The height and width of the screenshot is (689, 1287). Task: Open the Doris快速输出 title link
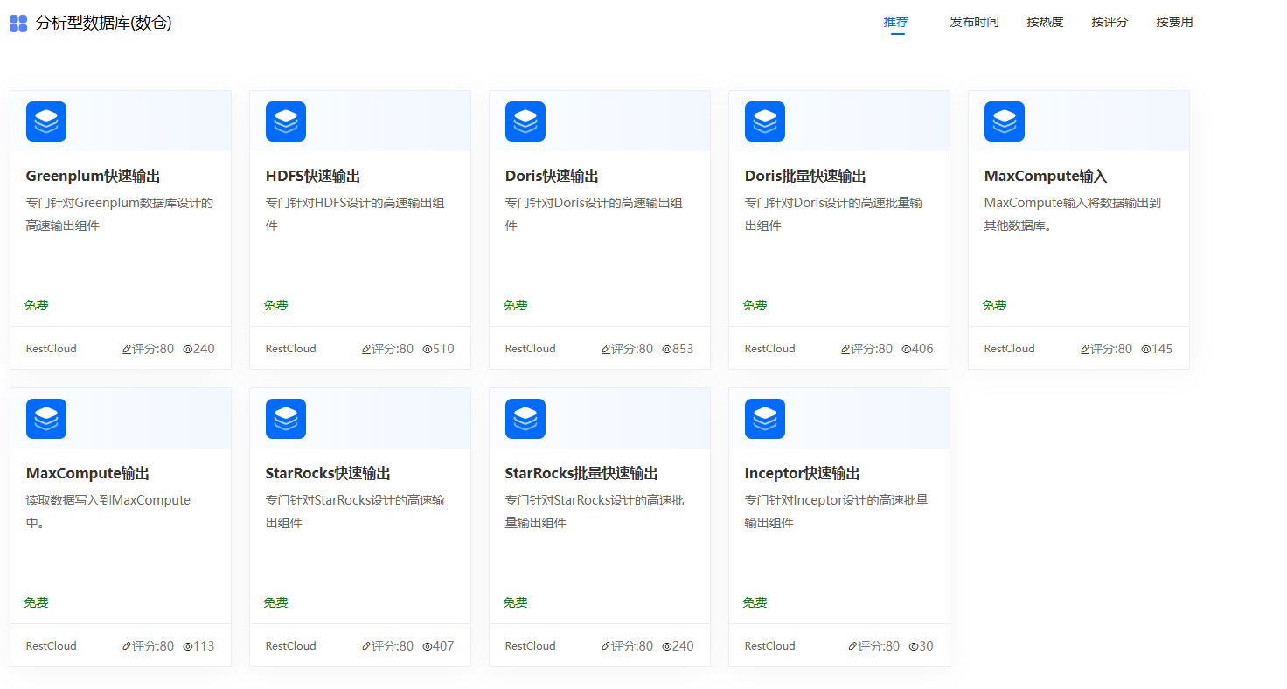click(x=552, y=176)
